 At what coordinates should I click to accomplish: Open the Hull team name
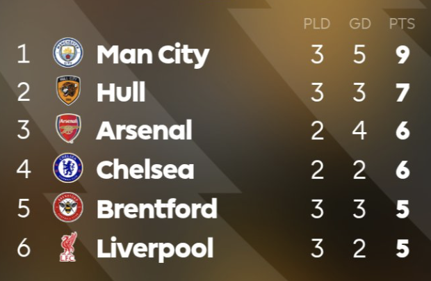(x=121, y=92)
